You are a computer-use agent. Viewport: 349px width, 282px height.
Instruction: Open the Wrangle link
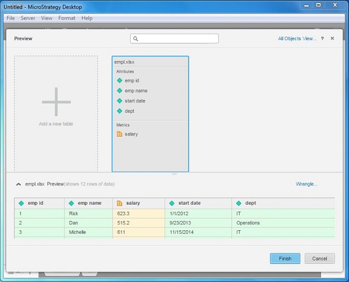pos(307,184)
